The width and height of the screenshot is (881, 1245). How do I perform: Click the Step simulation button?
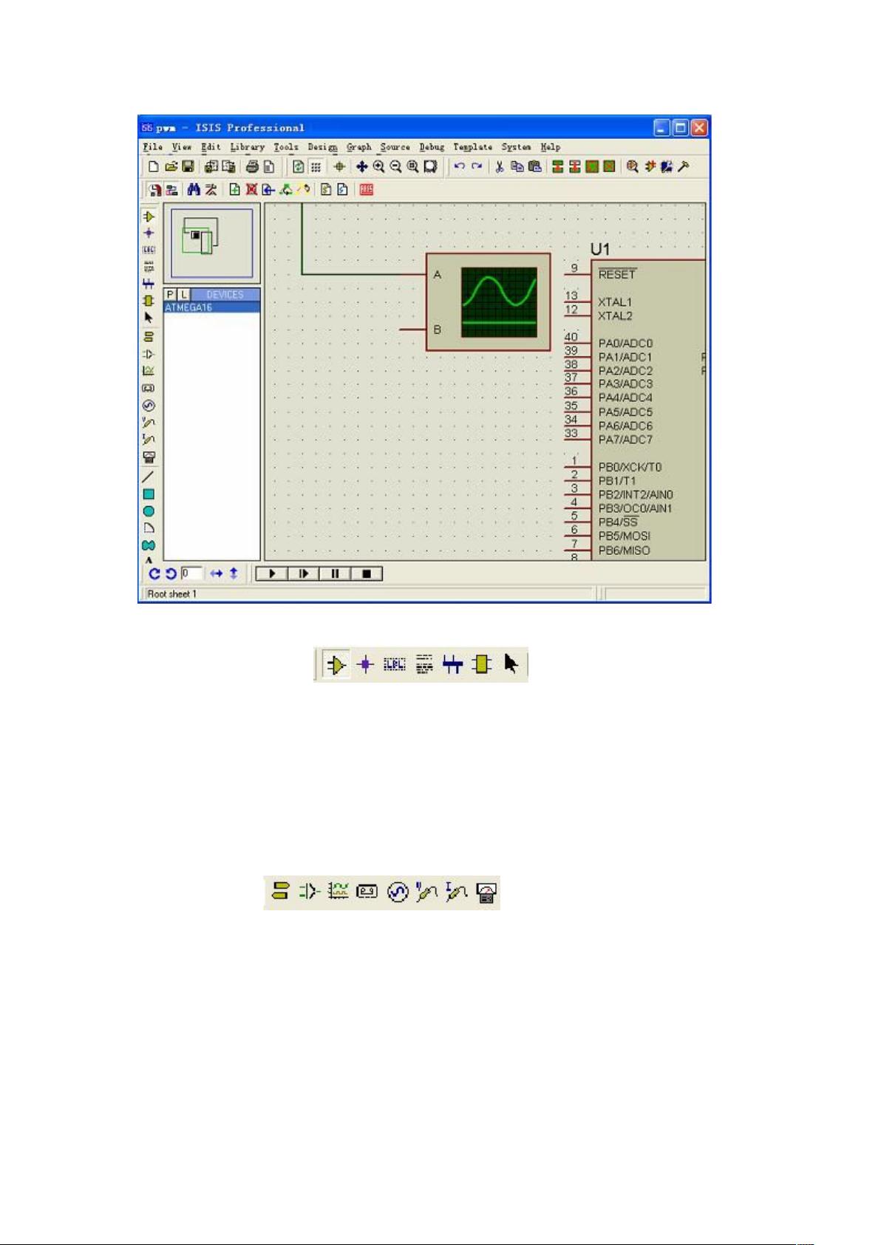click(x=304, y=573)
